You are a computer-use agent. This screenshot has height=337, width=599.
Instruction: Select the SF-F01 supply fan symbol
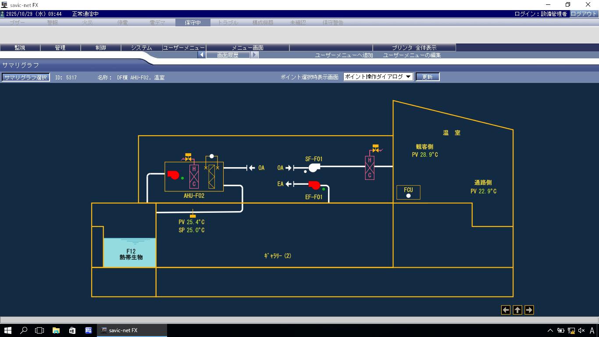314,168
